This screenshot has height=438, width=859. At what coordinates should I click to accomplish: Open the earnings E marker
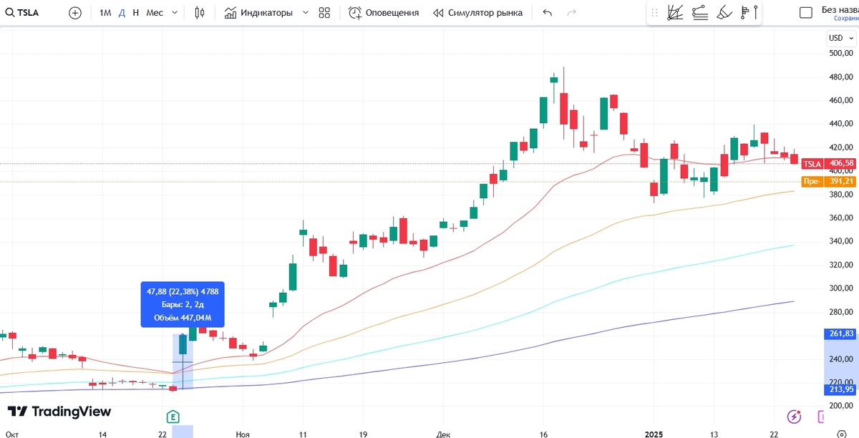[173, 416]
